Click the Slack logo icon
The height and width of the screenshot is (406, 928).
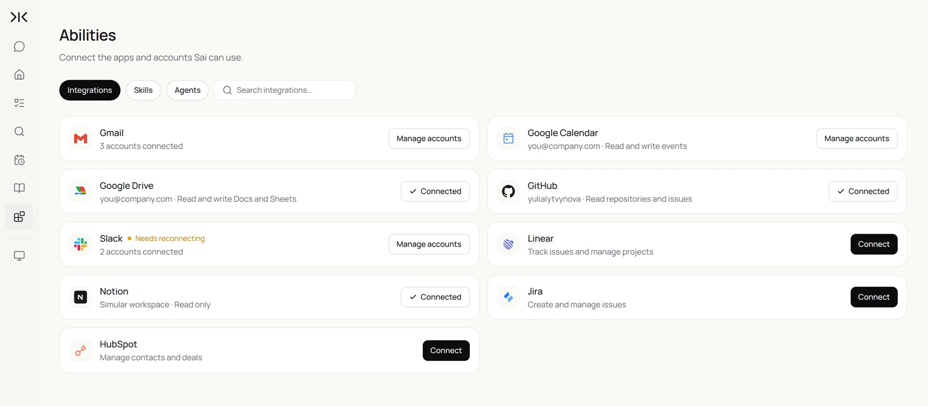tap(81, 244)
